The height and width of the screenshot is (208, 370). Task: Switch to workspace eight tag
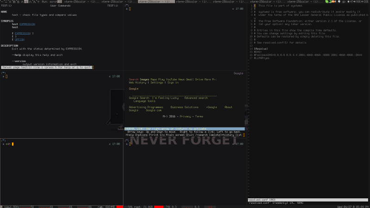tap(30, 1)
